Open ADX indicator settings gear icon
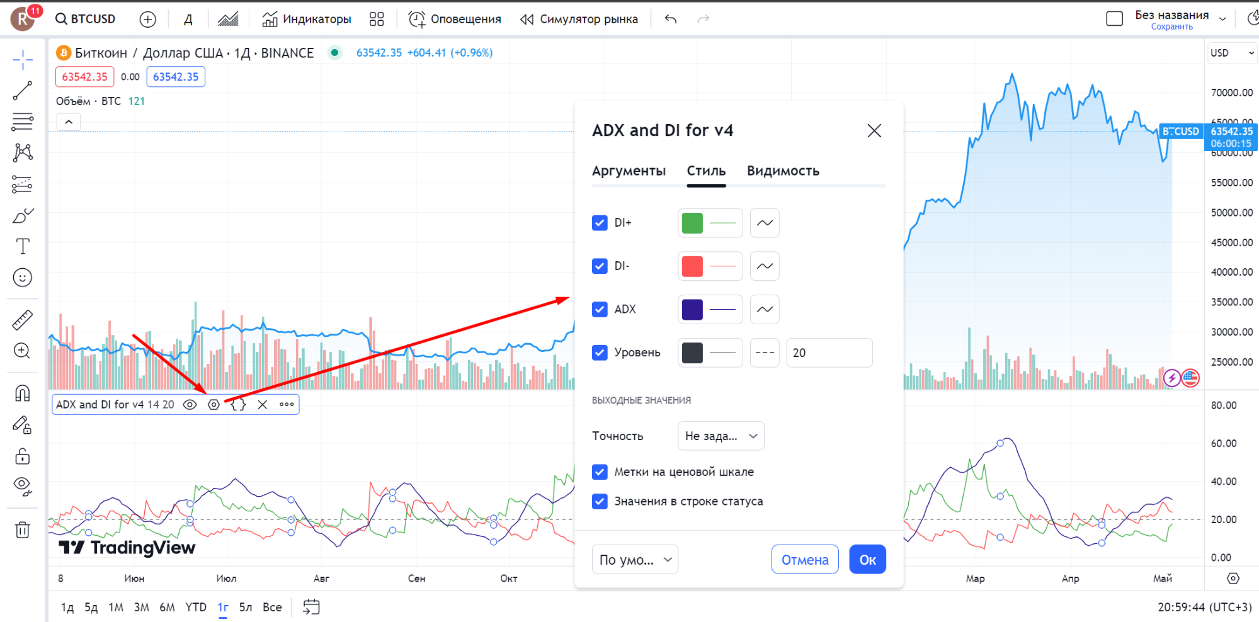Viewport: 1259px width, 622px height. (x=214, y=405)
